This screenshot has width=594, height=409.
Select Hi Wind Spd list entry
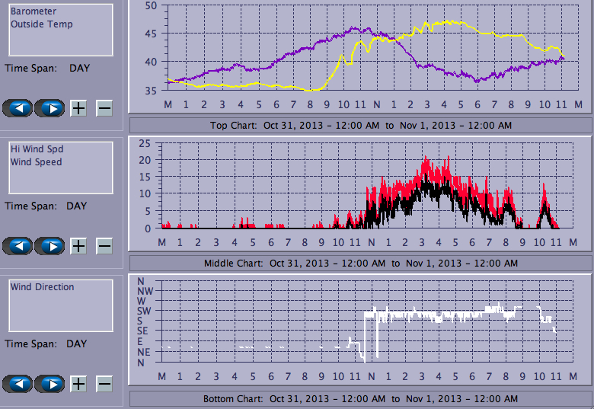tap(37, 149)
